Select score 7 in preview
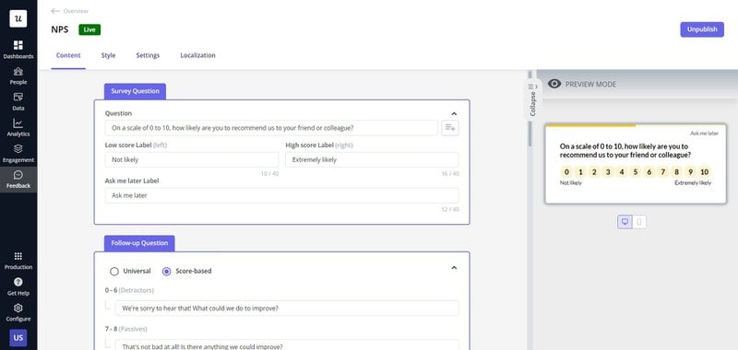738x350 pixels. click(662, 172)
